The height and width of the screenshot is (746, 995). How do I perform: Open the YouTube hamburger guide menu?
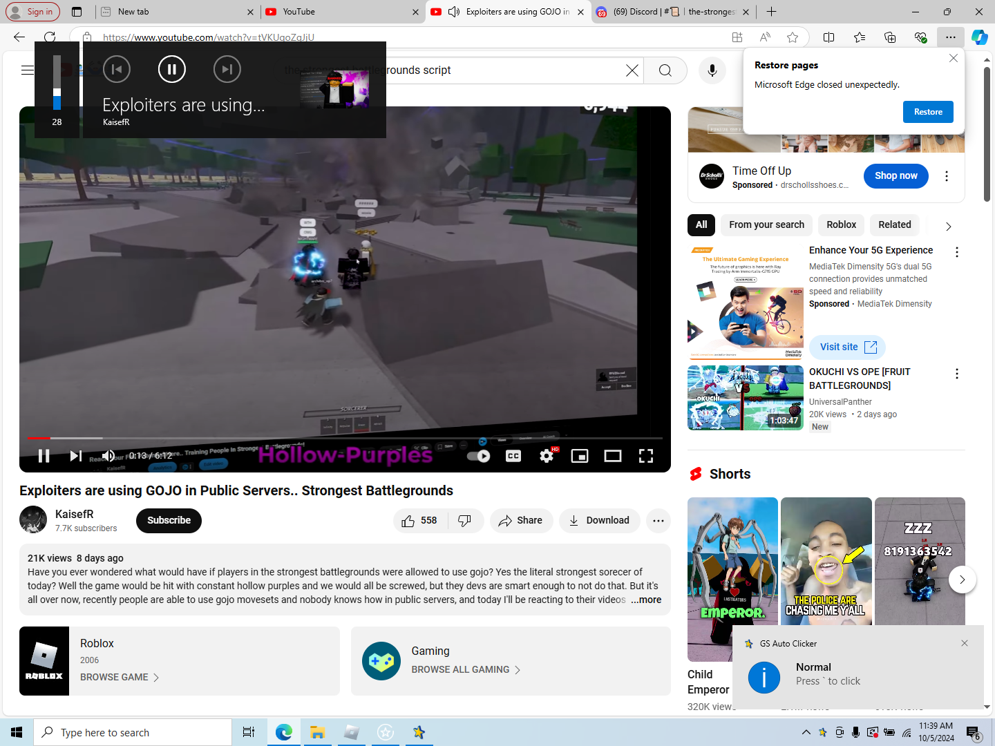tap(28, 70)
